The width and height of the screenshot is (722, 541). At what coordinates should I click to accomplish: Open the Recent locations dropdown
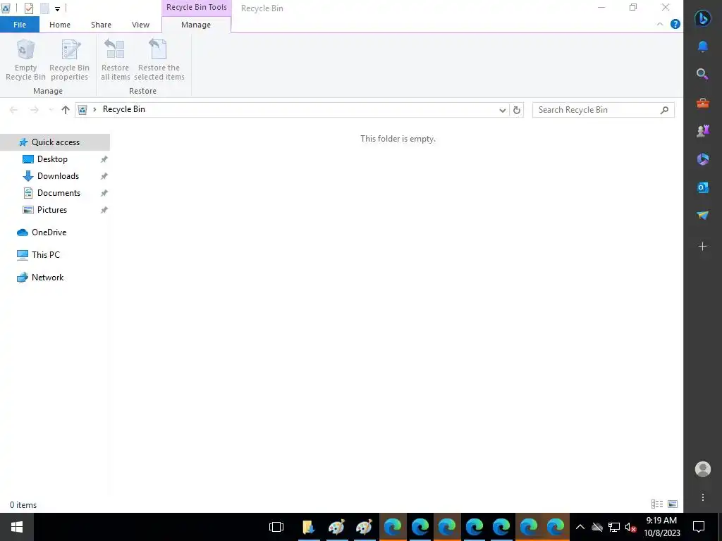(51, 109)
